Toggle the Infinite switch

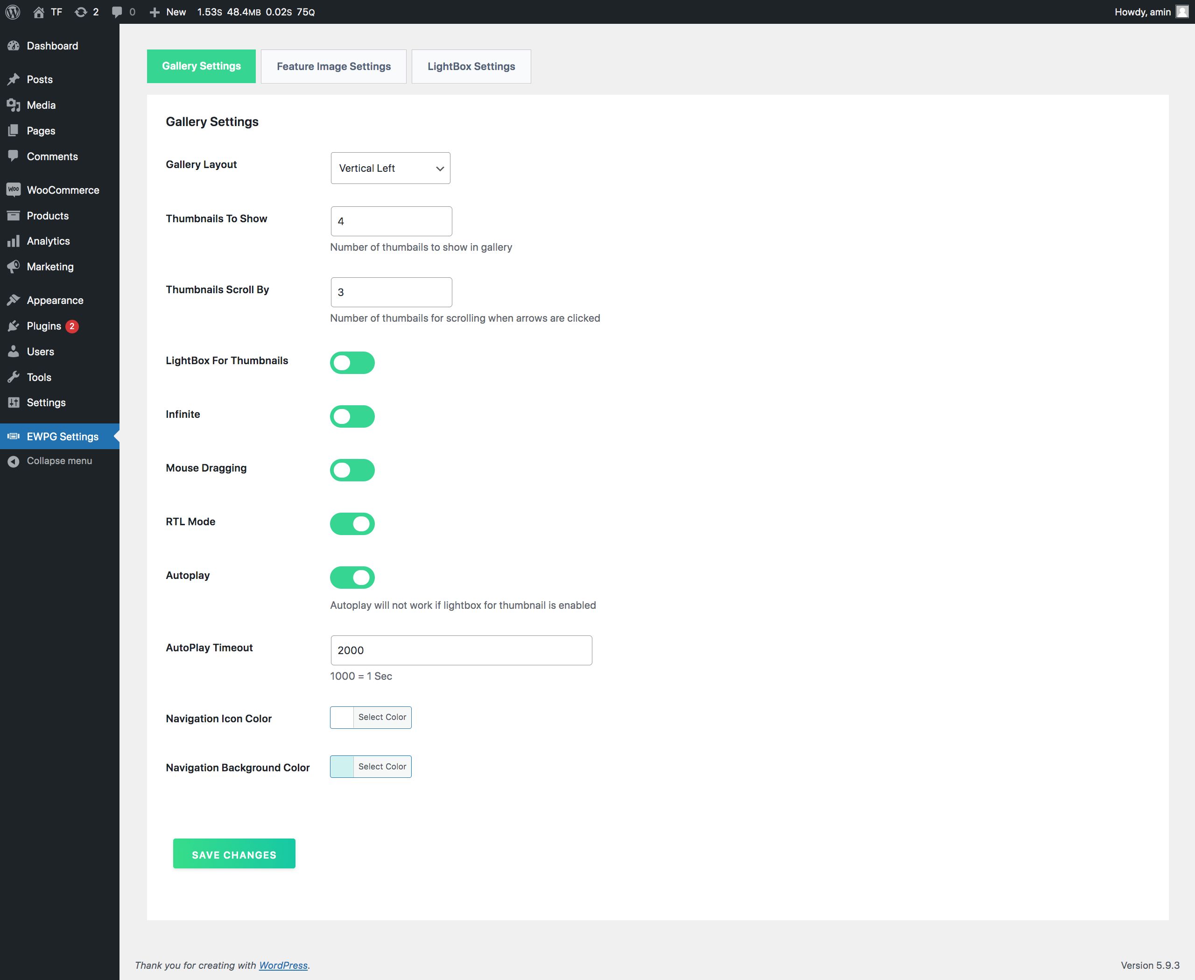(352, 416)
